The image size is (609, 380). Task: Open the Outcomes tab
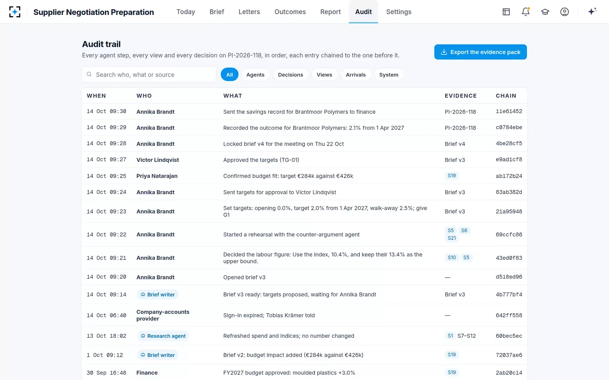(x=290, y=12)
